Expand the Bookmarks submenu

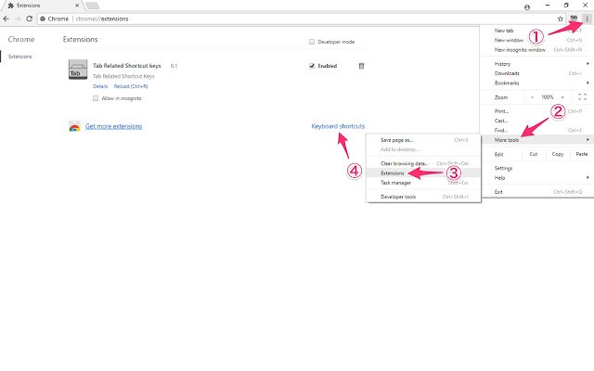click(x=536, y=83)
